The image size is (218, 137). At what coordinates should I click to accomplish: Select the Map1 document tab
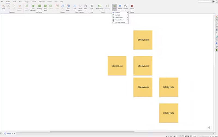[x=9, y=133]
